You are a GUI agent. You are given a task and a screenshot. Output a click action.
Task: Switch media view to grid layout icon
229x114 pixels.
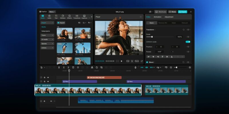tap(79, 23)
